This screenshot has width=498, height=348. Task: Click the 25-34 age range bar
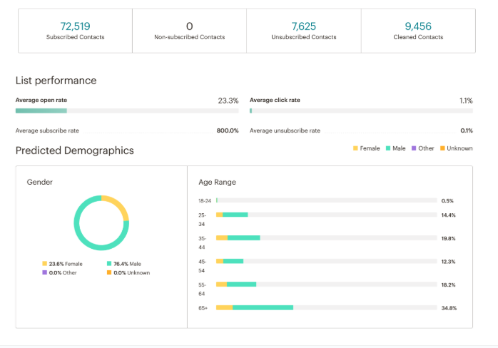pyautogui.click(x=327, y=215)
